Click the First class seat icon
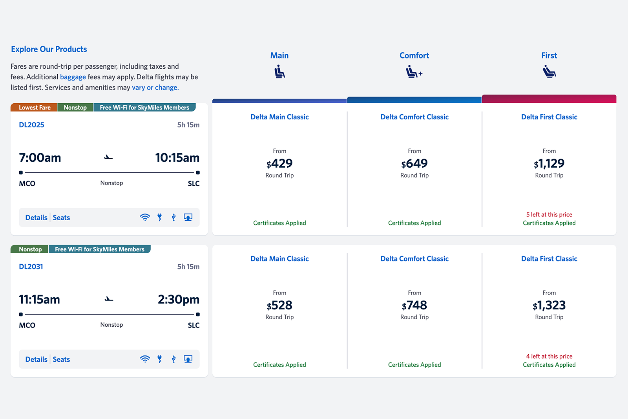The width and height of the screenshot is (628, 419). coord(549,72)
